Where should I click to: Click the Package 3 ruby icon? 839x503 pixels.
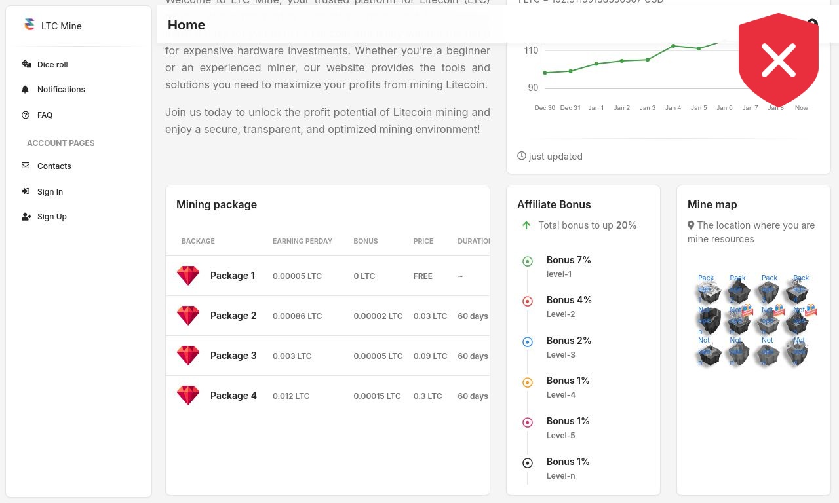coord(188,356)
